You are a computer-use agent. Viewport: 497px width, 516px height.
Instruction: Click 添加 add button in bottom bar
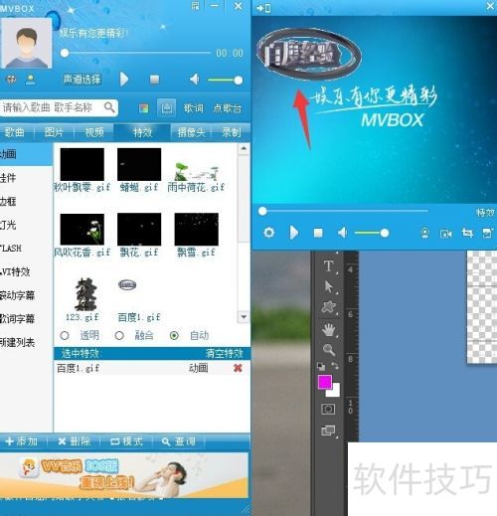22,441
